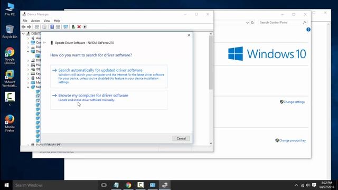338x190 pixels.
Task: Select Mozilla Firefox desktop shortcut
Action: (x=10, y=123)
